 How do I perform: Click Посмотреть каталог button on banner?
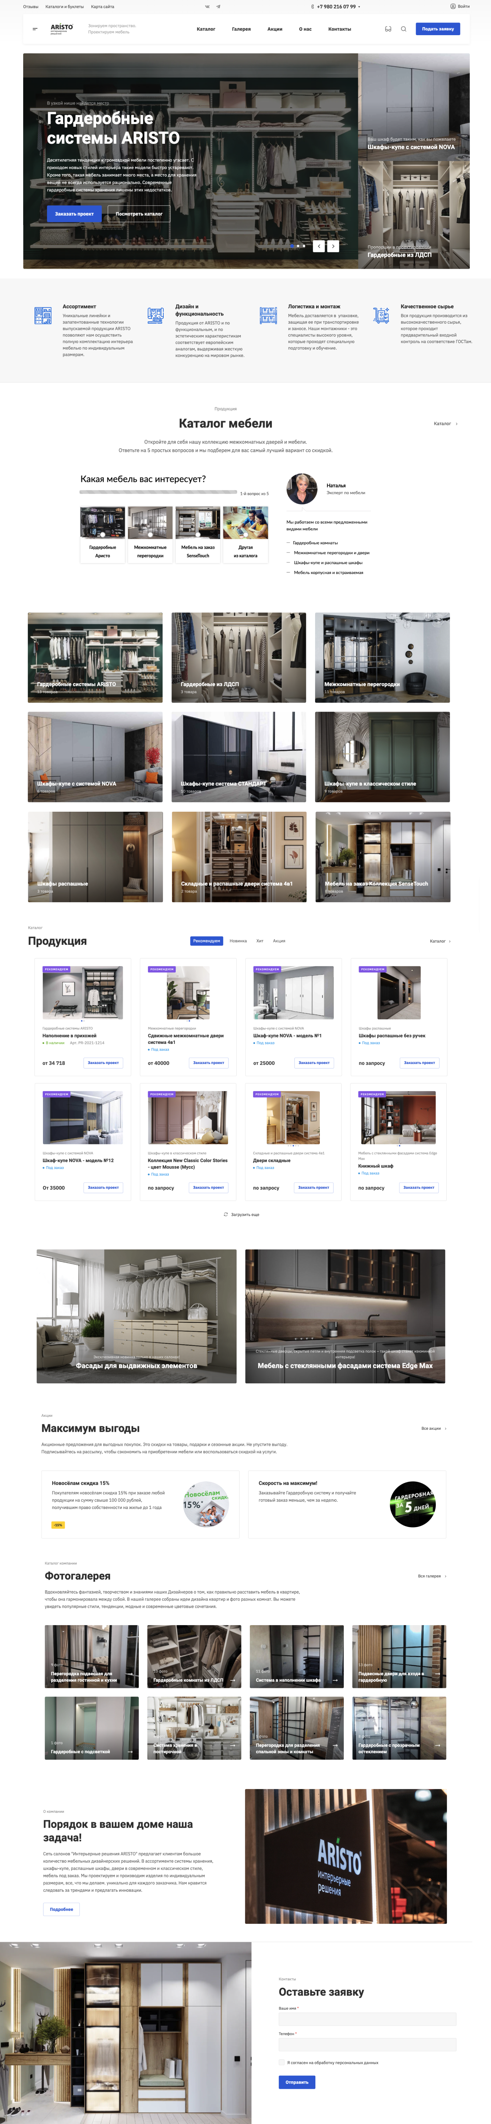138,213
